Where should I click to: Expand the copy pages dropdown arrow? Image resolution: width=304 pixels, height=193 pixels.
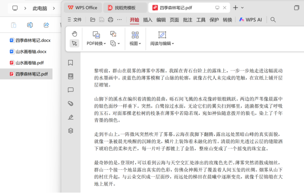click(x=119, y=44)
